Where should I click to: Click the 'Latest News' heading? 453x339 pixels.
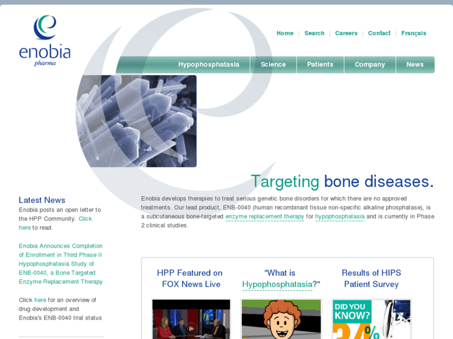pyautogui.click(x=42, y=200)
